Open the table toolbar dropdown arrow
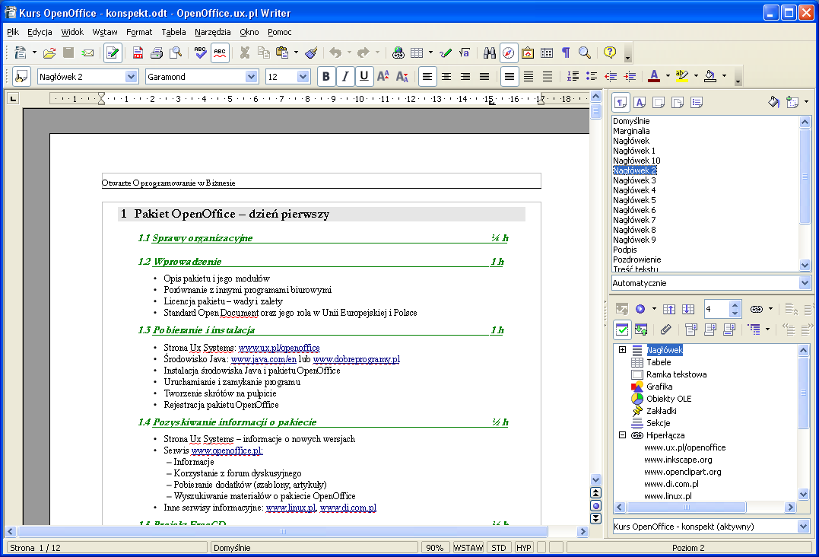The width and height of the screenshot is (819, 557). coord(430,53)
